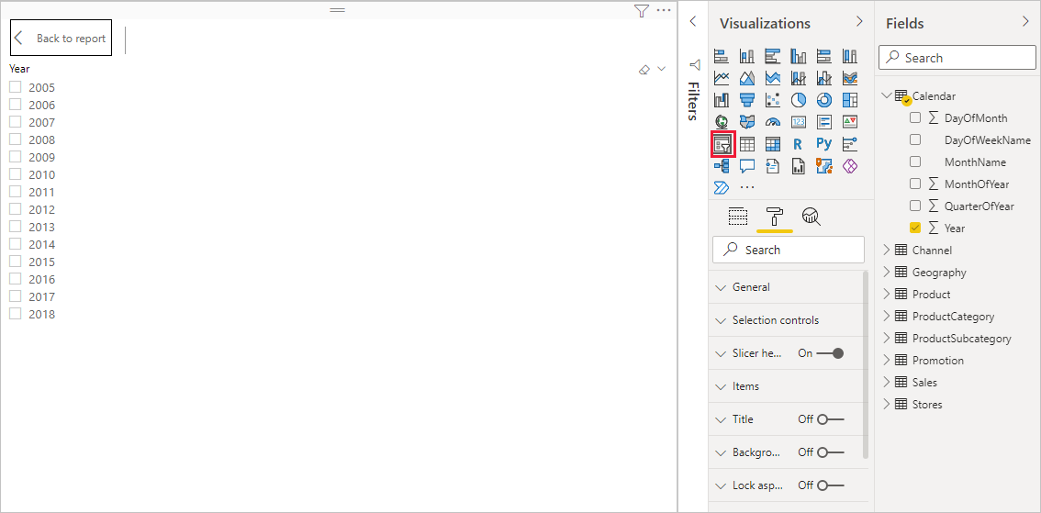The width and height of the screenshot is (1041, 513).
Task: Select the Card 123 visualization
Action: pos(799,122)
